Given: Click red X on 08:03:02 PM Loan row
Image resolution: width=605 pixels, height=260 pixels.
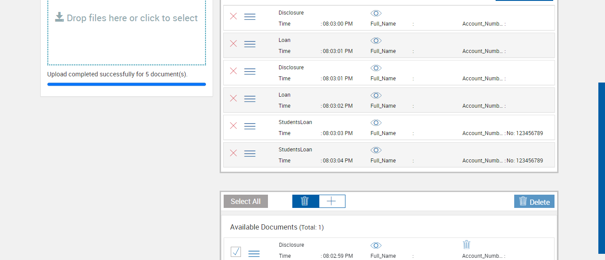Looking at the screenshot, I should click(233, 98).
